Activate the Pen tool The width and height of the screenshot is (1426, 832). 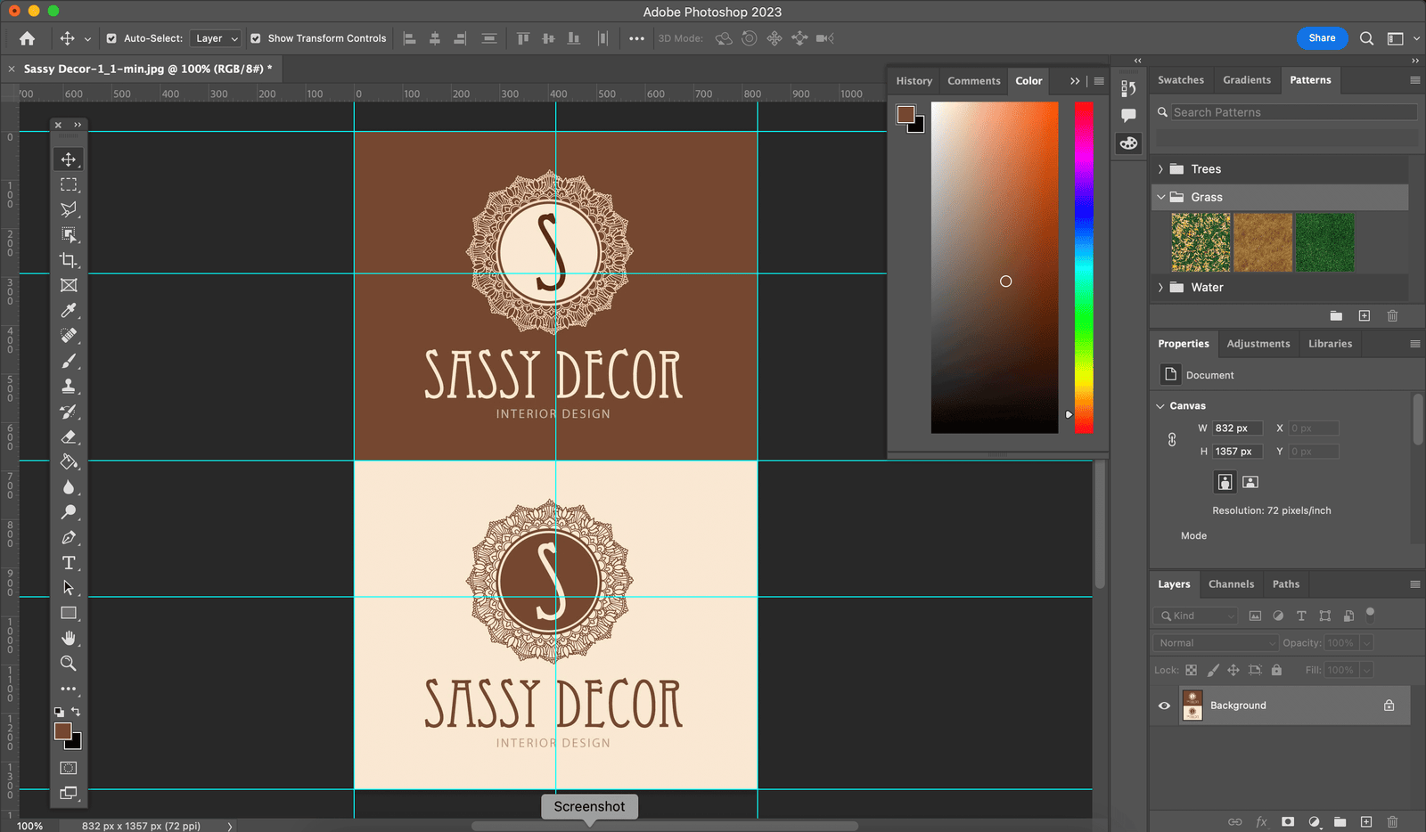(69, 538)
